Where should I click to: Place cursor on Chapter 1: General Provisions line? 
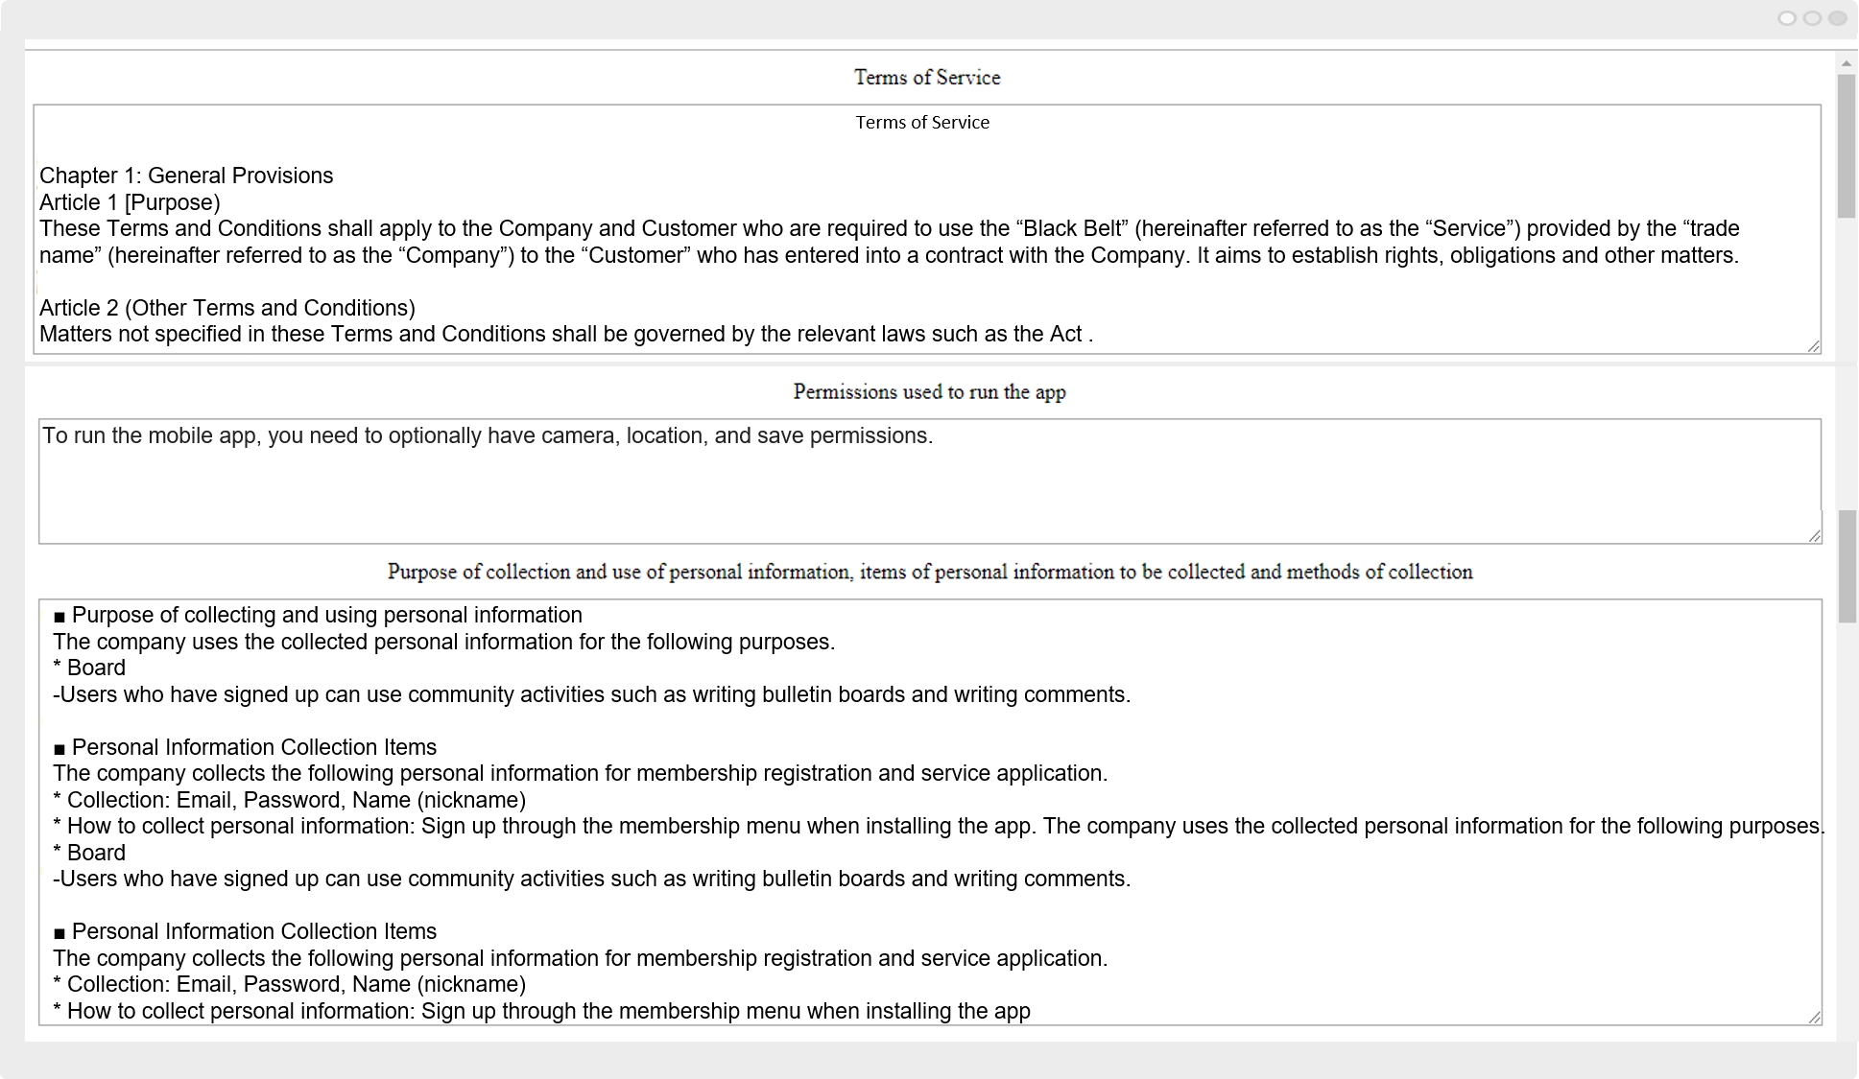tap(186, 176)
